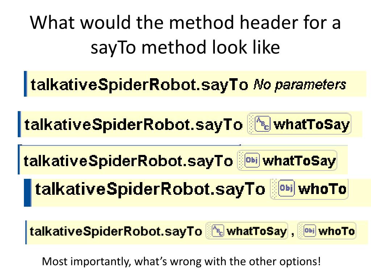The image size is (371, 278).
Task: Click the whoTo label in the whoTo-only header
Action: [322, 189]
